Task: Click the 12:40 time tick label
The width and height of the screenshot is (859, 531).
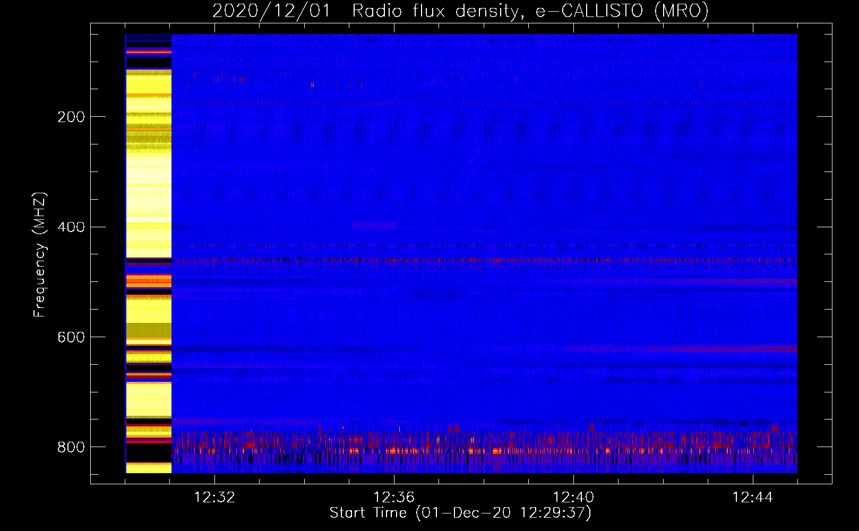Action: coord(573,498)
